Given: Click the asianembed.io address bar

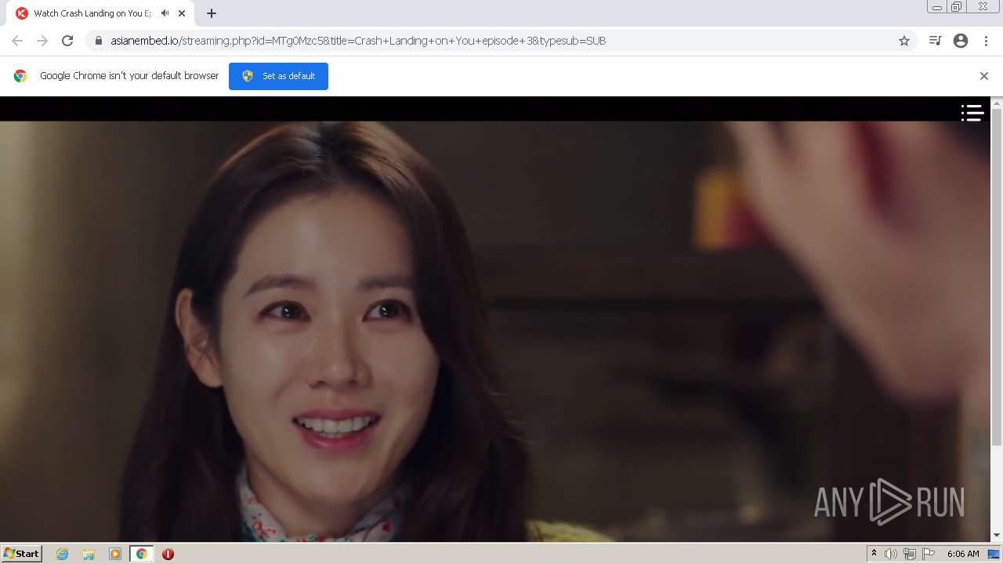Looking at the screenshot, I should point(501,41).
